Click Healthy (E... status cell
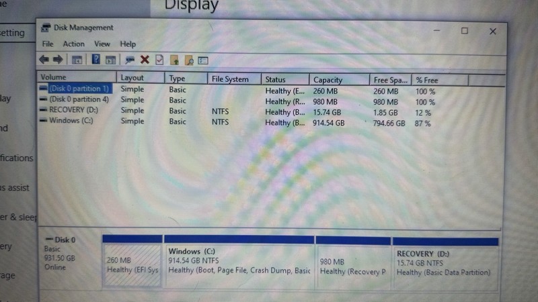This screenshot has width=538, height=302. [x=284, y=91]
